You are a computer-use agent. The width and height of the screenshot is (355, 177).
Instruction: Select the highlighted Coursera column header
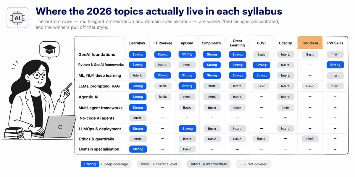point(310,43)
